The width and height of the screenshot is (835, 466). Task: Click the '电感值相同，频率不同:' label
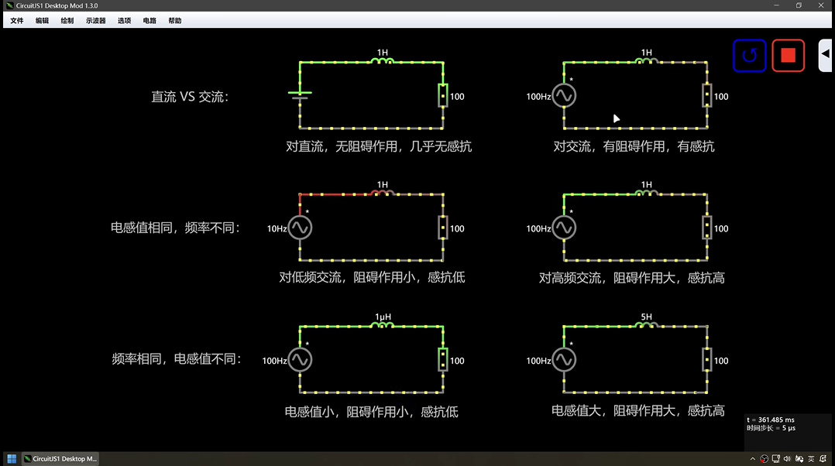pyautogui.click(x=175, y=228)
